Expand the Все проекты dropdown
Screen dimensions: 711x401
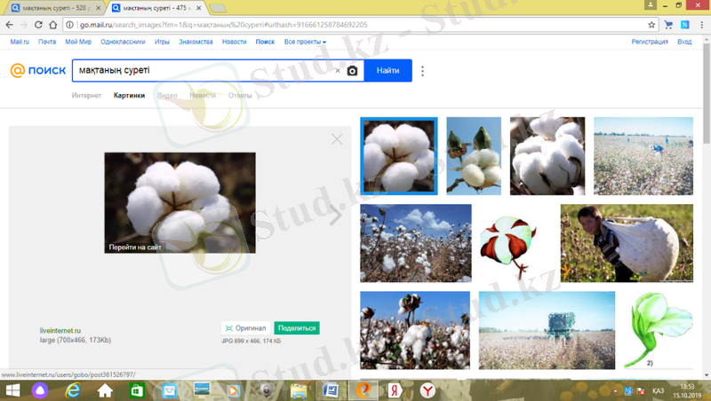[x=305, y=42]
